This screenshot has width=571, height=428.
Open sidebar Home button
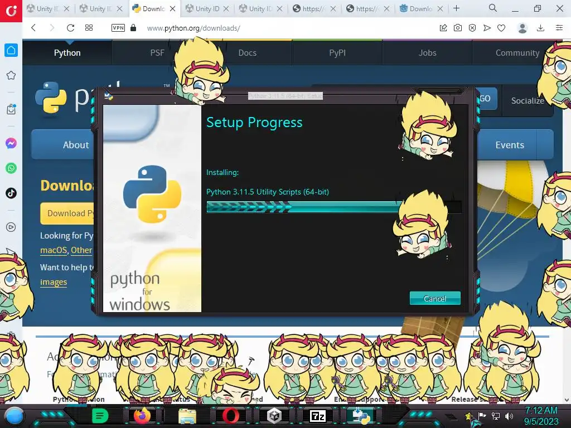11,50
